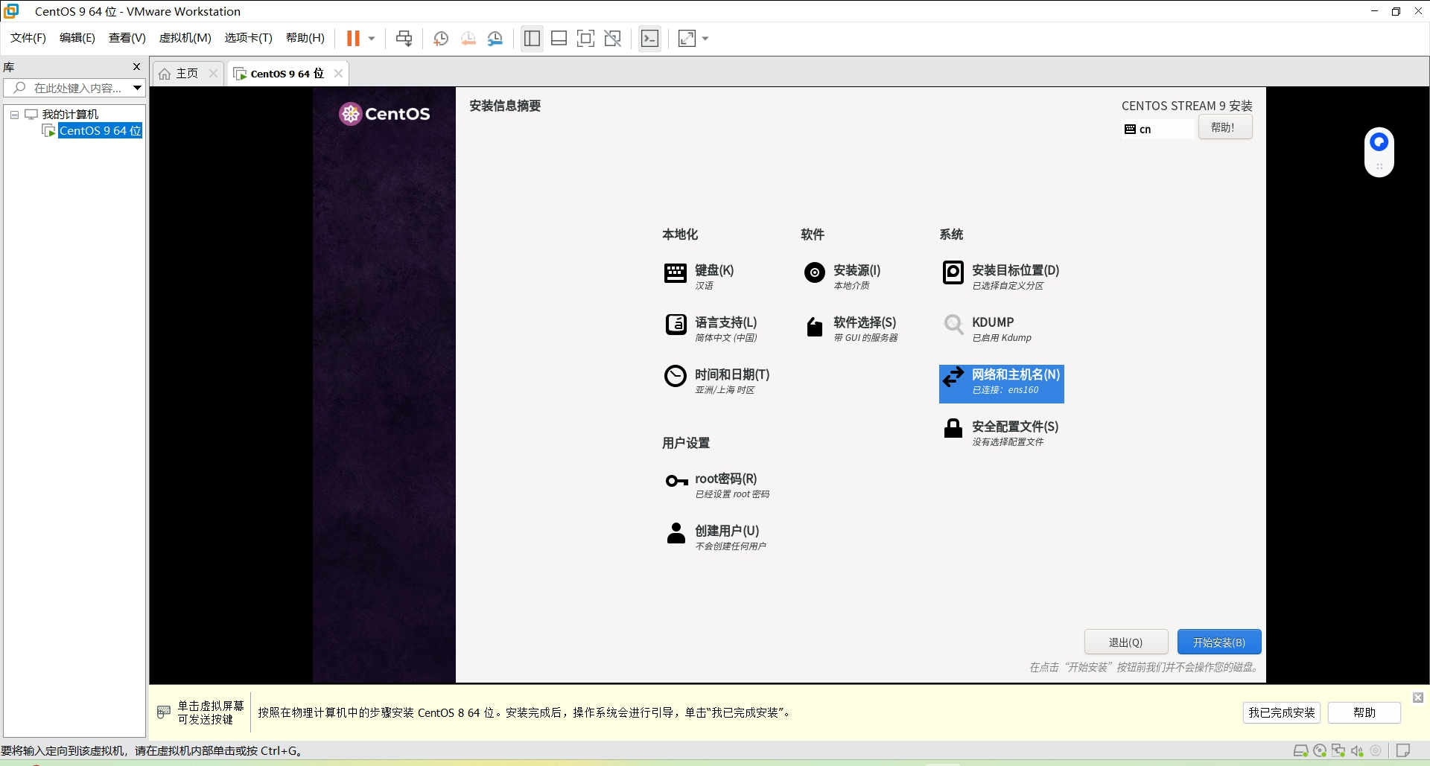The height and width of the screenshot is (766, 1430).
Task: Close the yellow installation hint bar
Action: coord(1418,698)
